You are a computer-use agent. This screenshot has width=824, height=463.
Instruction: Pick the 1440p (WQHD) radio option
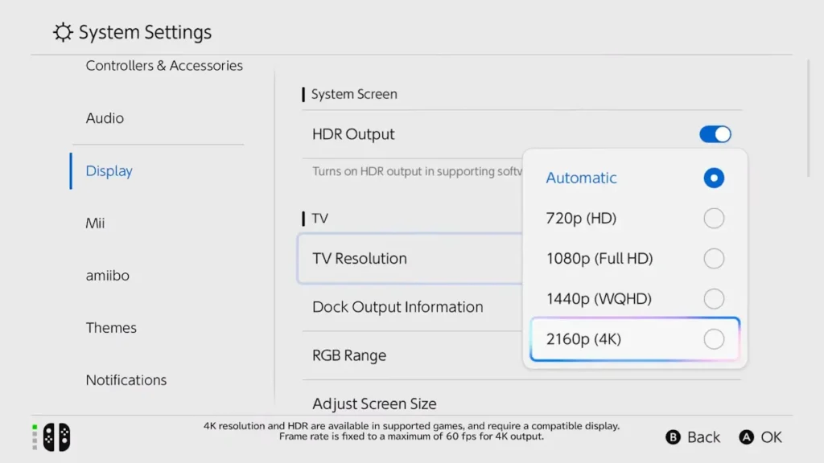pos(713,299)
